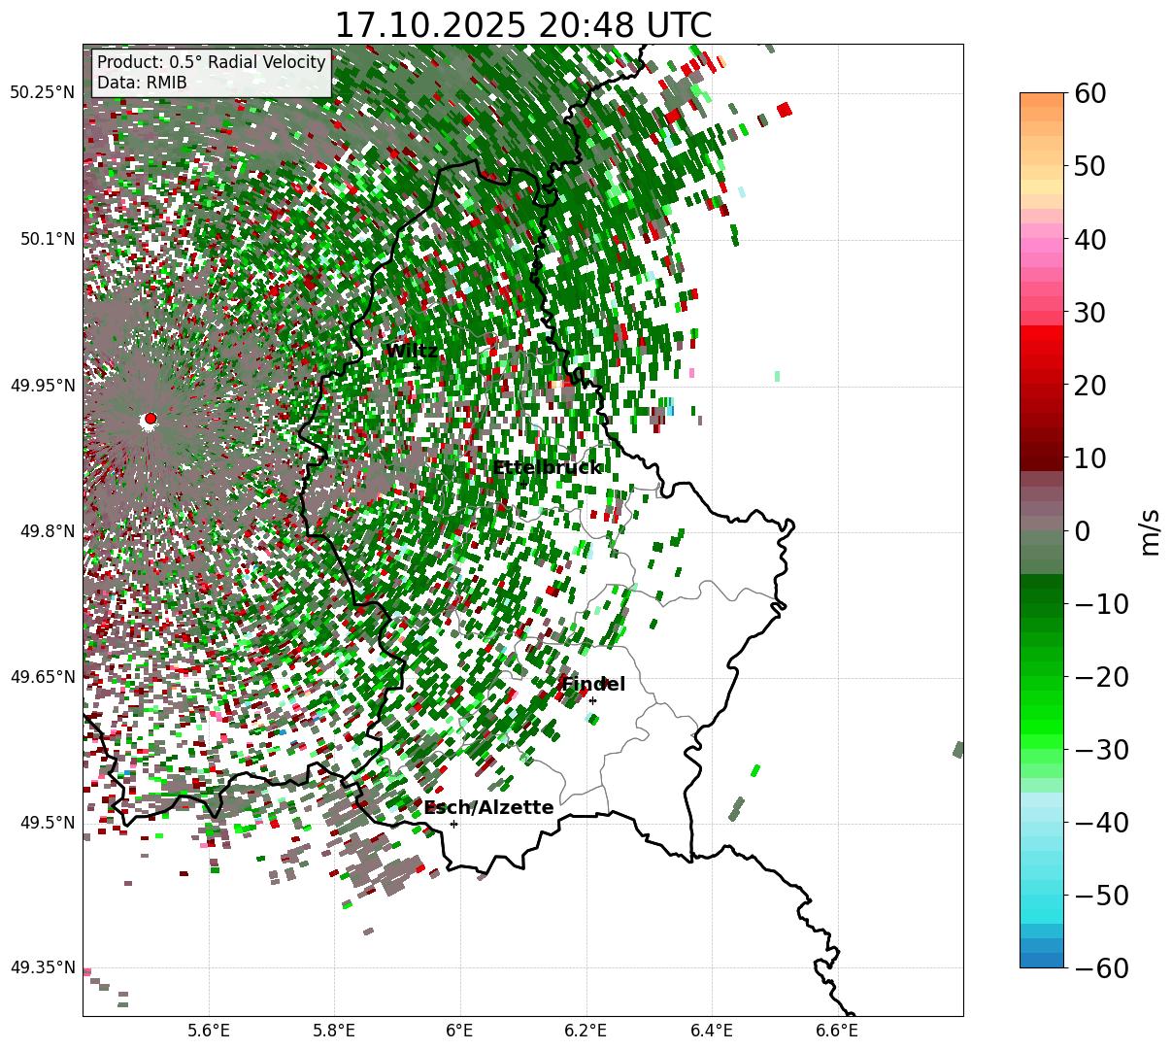
Task: Click the colorbar value −20
Action: tap(1101, 676)
